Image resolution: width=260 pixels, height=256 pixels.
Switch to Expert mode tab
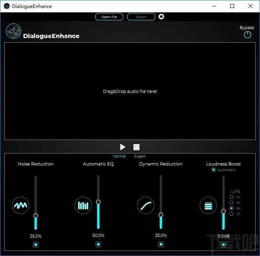pos(140,156)
